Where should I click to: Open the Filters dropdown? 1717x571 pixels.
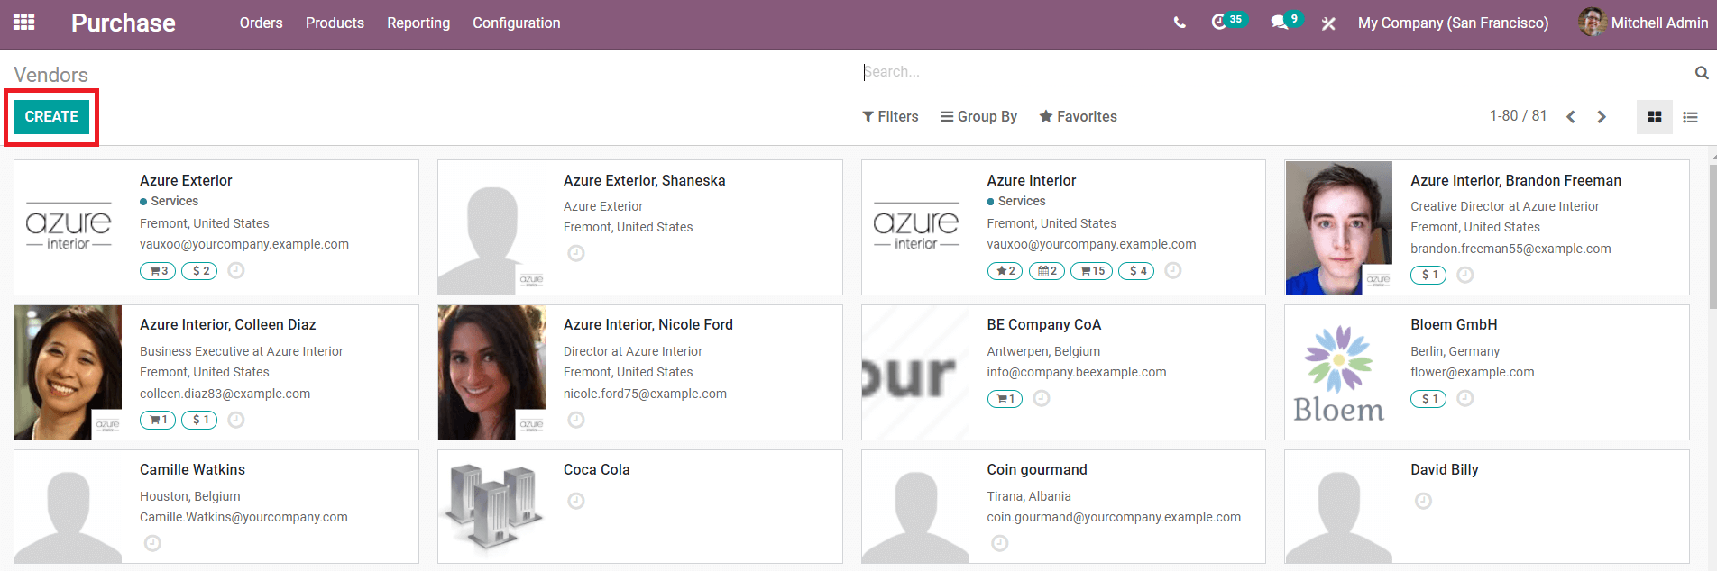point(890,117)
